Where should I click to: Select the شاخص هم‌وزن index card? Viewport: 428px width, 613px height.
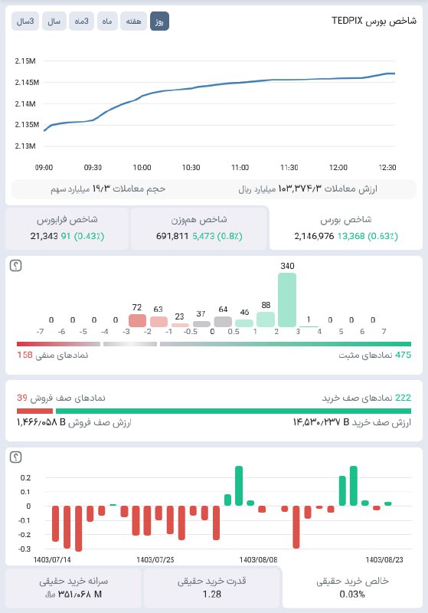pyautogui.click(x=199, y=228)
